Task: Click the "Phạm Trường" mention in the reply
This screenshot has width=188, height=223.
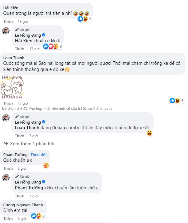Action: point(29,188)
